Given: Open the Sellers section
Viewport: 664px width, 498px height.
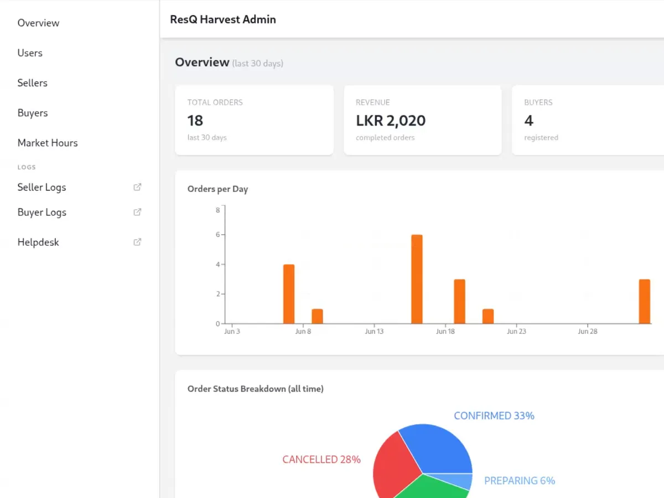Looking at the screenshot, I should coord(32,82).
